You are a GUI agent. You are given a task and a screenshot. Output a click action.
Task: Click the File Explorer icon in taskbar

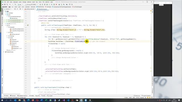pyautogui.click(x=20, y=100)
